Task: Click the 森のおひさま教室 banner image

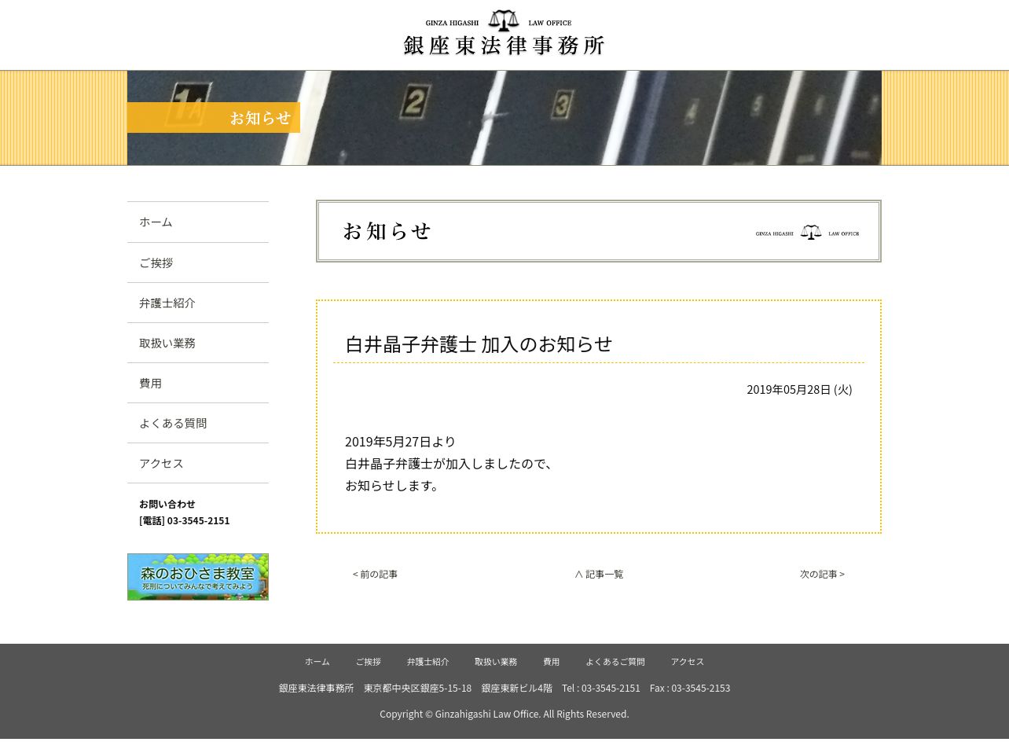Action: coord(198,577)
